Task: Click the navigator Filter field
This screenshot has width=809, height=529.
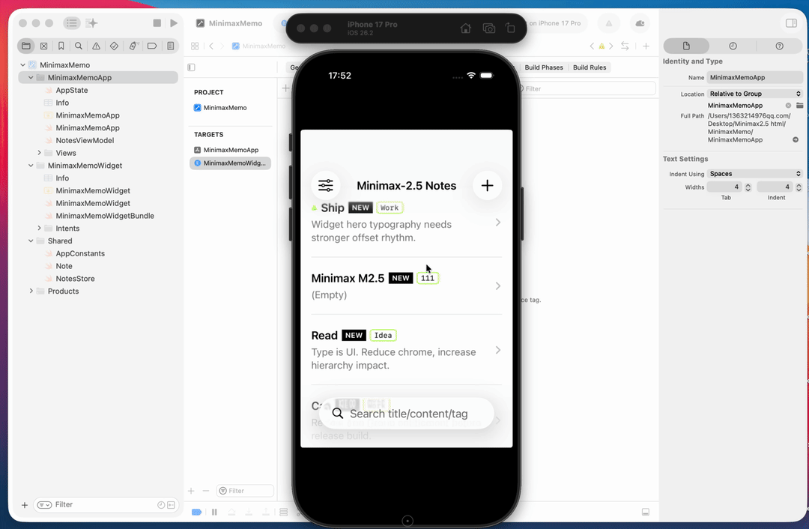Action: (x=106, y=505)
